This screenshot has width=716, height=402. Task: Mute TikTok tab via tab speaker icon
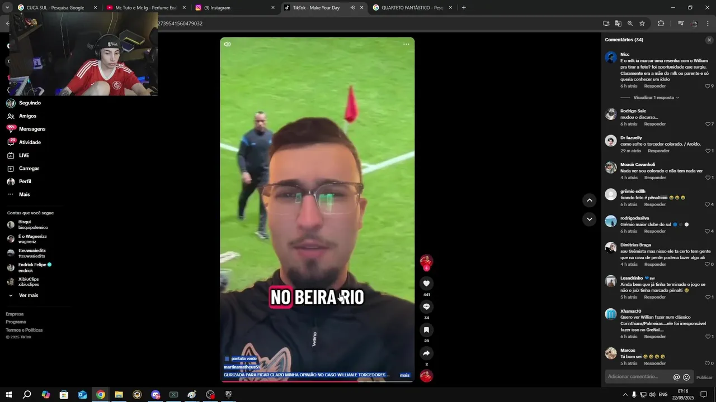[352, 8]
